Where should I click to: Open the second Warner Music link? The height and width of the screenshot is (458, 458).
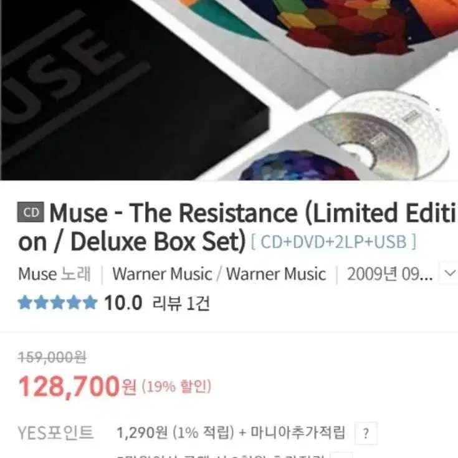tap(276, 274)
